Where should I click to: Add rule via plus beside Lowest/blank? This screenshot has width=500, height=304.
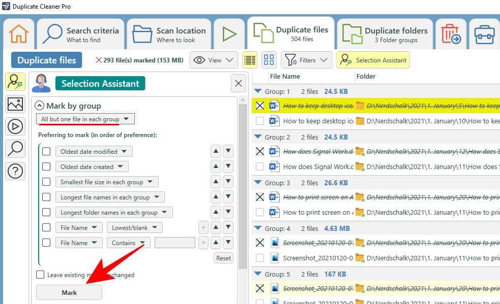tap(203, 227)
